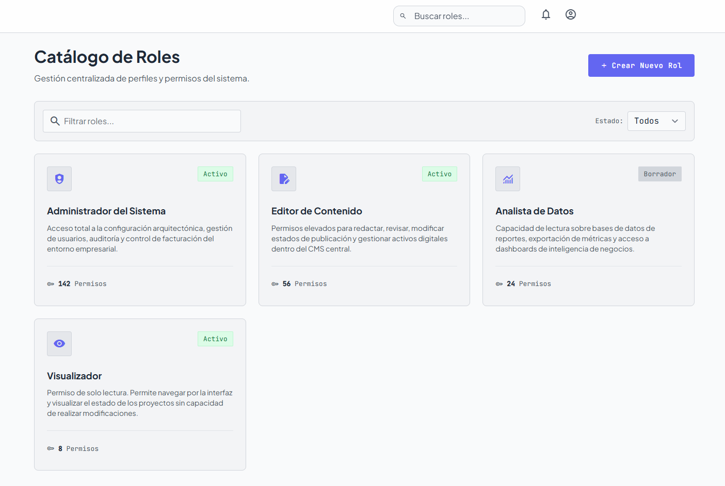
Task: Click the 8 Permisos count
Action: [78, 449]
